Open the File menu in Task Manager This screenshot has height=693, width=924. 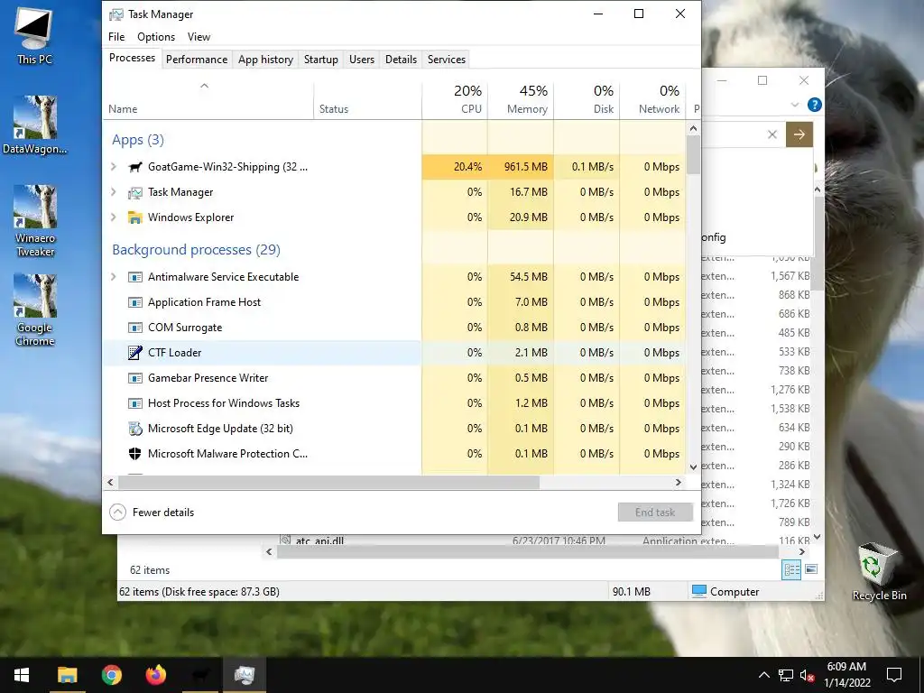point(116,36)
